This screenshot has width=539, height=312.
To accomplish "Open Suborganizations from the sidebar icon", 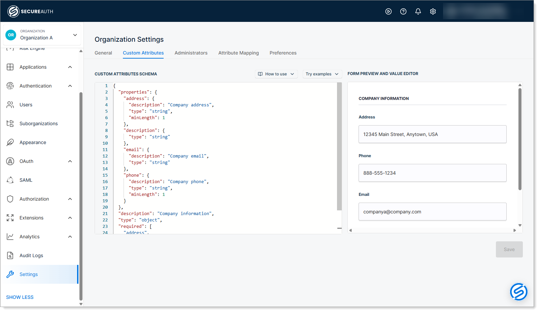I will pos(10,124).
